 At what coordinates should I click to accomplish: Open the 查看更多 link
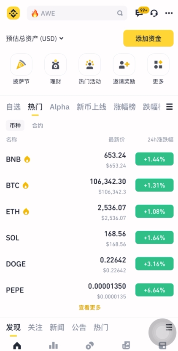pyautogui.click(x=90, y=307)
